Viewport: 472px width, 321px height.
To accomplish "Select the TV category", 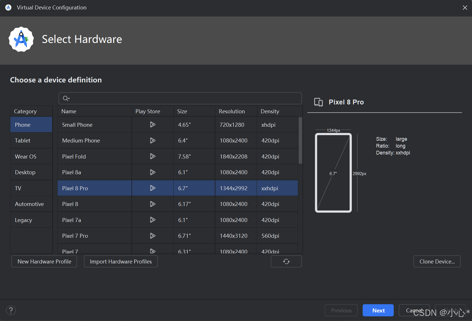I will pos(31,188).
